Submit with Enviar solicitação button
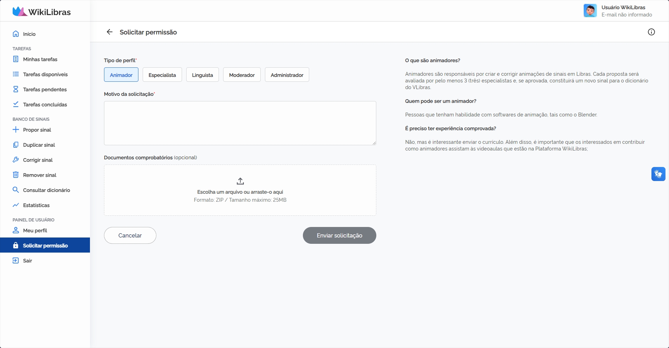 pyautogui.click(x=339, y=235)
